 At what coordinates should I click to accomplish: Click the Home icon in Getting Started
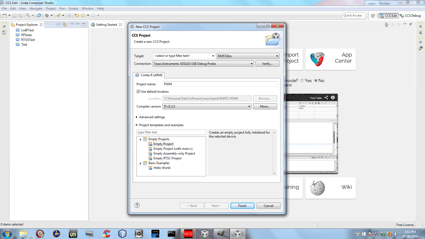click(x=386, y=24)
